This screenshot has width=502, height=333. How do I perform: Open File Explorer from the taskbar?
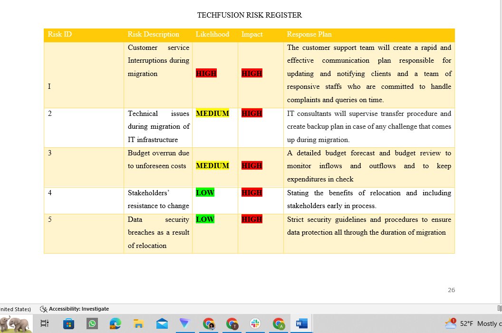tap(138, 323)
